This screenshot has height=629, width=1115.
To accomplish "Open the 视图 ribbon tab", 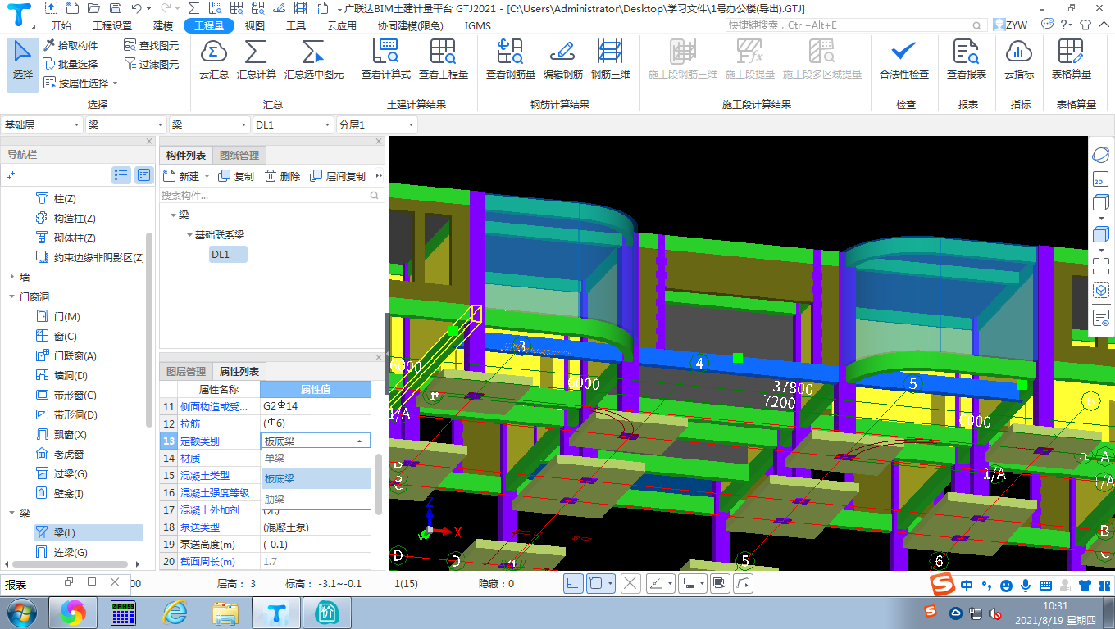I will [255, 25].
